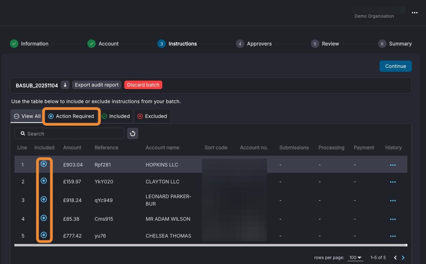Open History menu for HOPKINS LLC row
426x264 pixels.
(393, 165)
